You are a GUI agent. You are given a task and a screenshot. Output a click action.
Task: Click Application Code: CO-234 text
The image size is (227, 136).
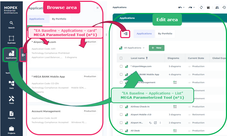(x=45, y=83)
